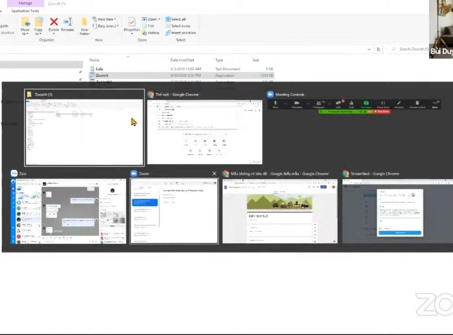Close the Zoom thumbnail with X

click(214, 173)
